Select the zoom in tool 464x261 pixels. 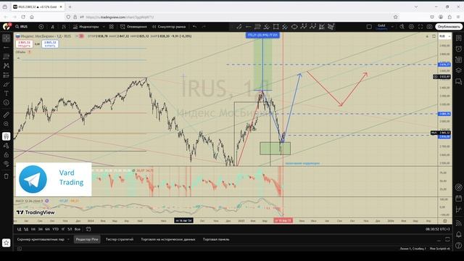(7, 124)
